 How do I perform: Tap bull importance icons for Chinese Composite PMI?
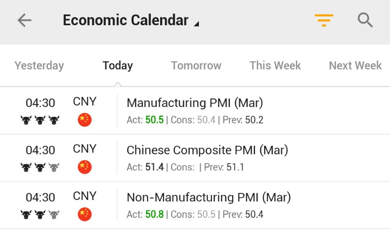(40, 167)
